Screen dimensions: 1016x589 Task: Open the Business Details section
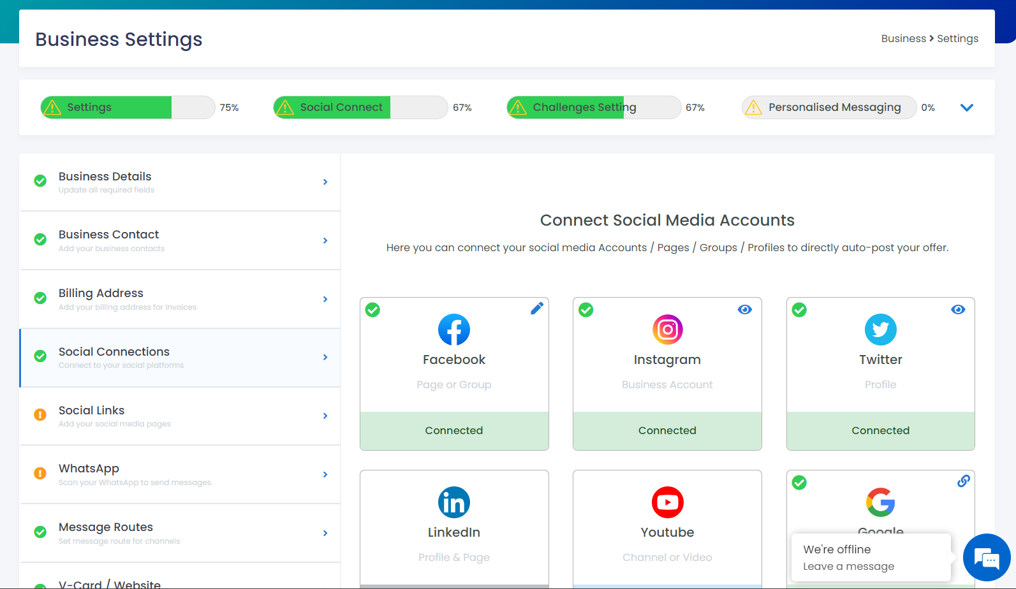pyautogui.click(x=180, y=182)
